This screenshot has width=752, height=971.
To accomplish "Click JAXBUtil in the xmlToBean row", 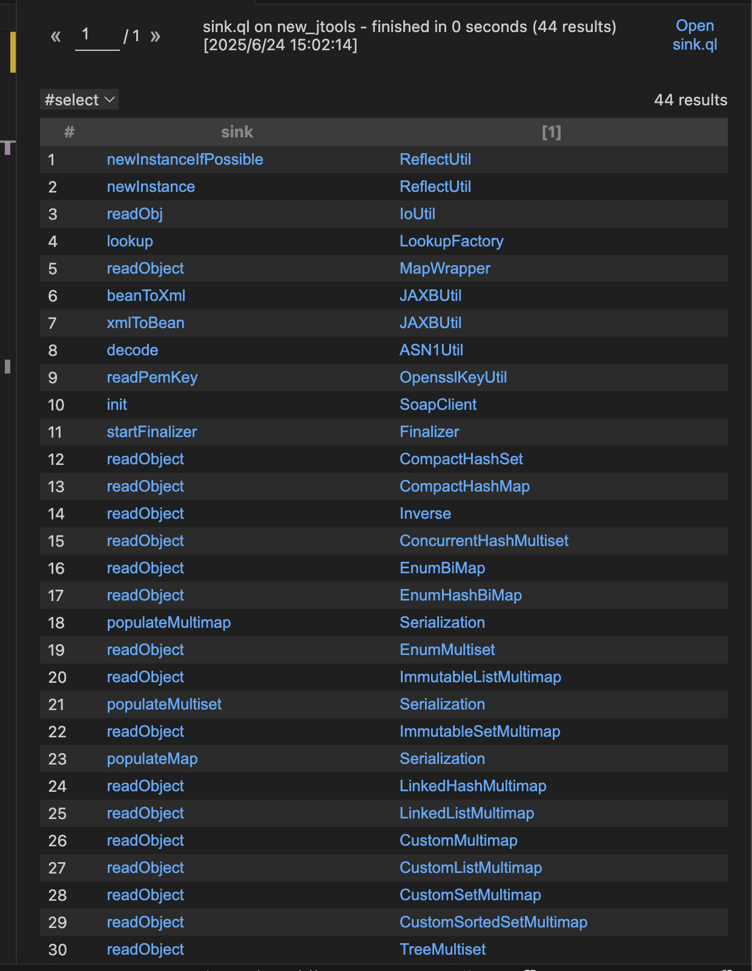I will pyautogui.click(x=430, y=323).
